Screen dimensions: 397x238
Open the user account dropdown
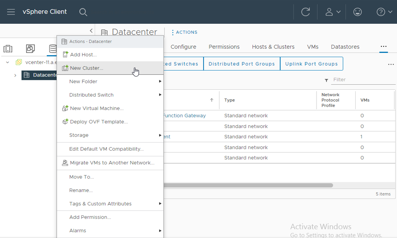(332, 12)
